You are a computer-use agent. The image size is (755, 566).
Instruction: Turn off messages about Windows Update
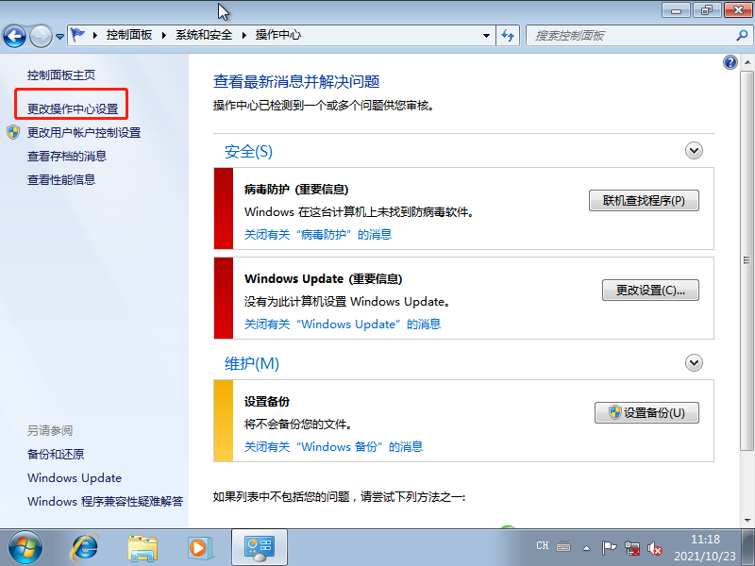pyautogui.click(x=343, y=325)
